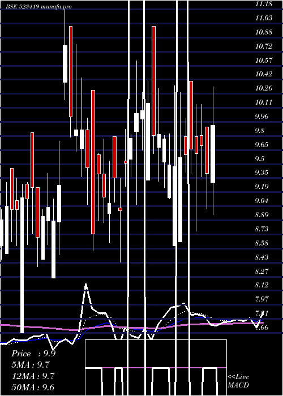Click the 11.18 price axis label

(x=264, y=4)
